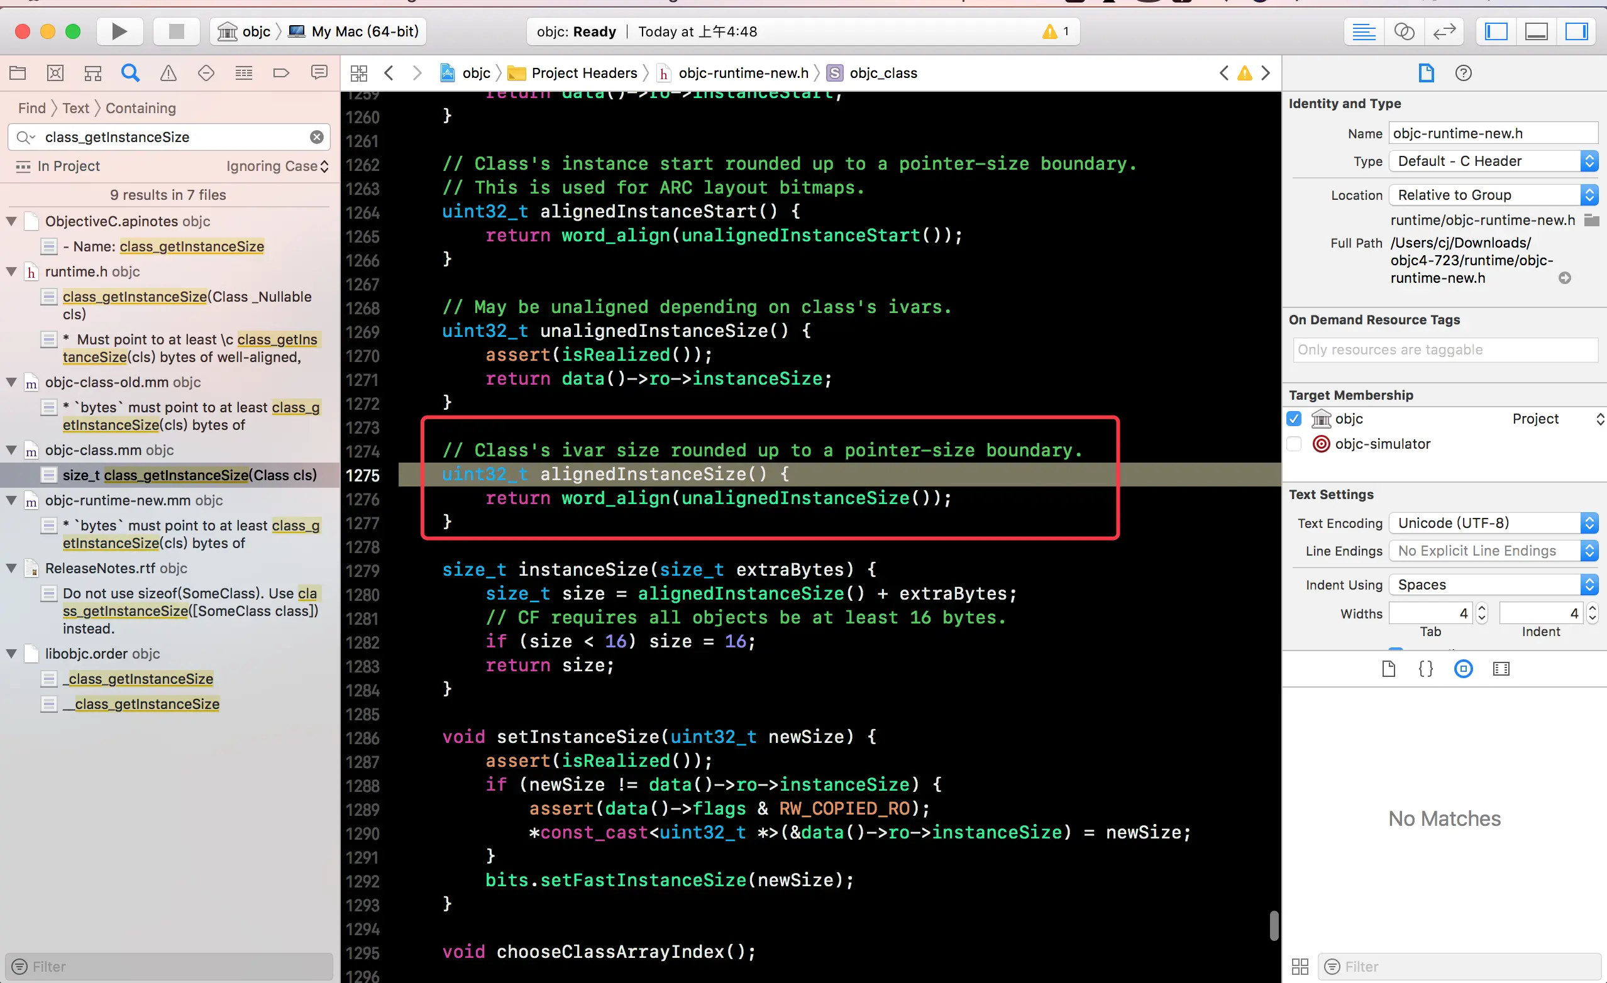Click the editor vertical scrollbar thumb
Viewport: 1607px width, 983px height.
pyautogui.click(x=1274, y=926)
